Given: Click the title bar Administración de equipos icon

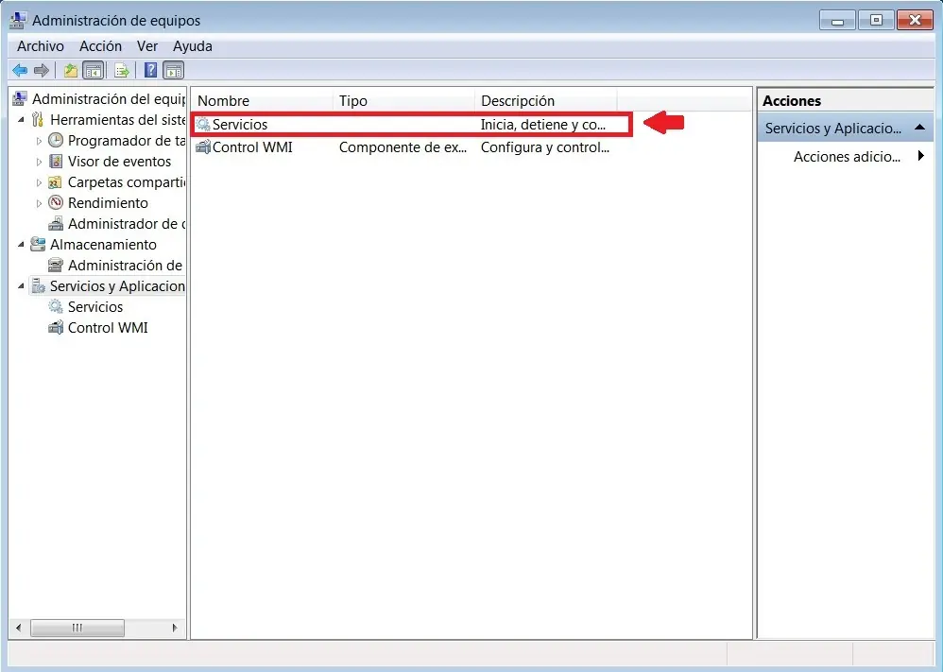Looking at the screenshot, I should coord(18,21).
